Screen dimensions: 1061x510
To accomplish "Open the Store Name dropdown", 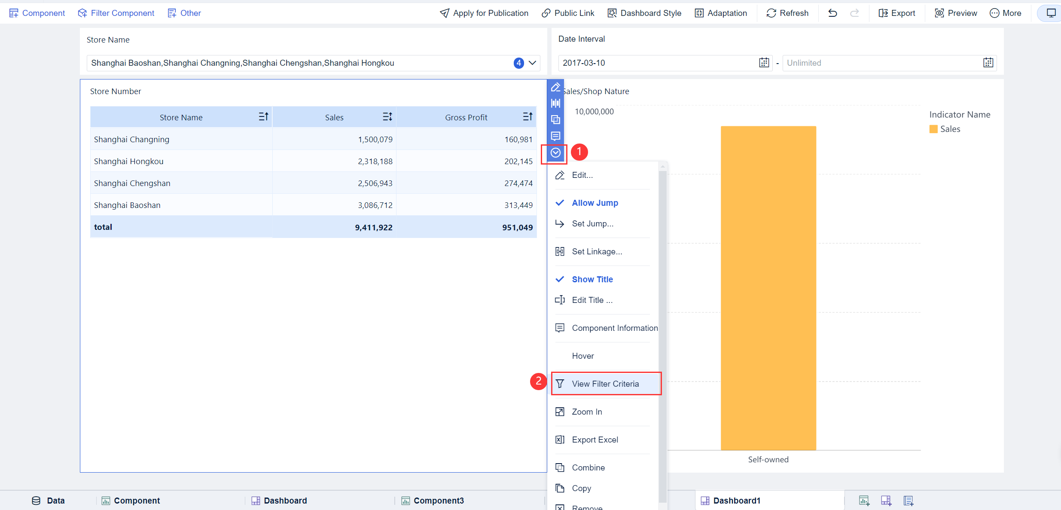I will tap(532, 63).
